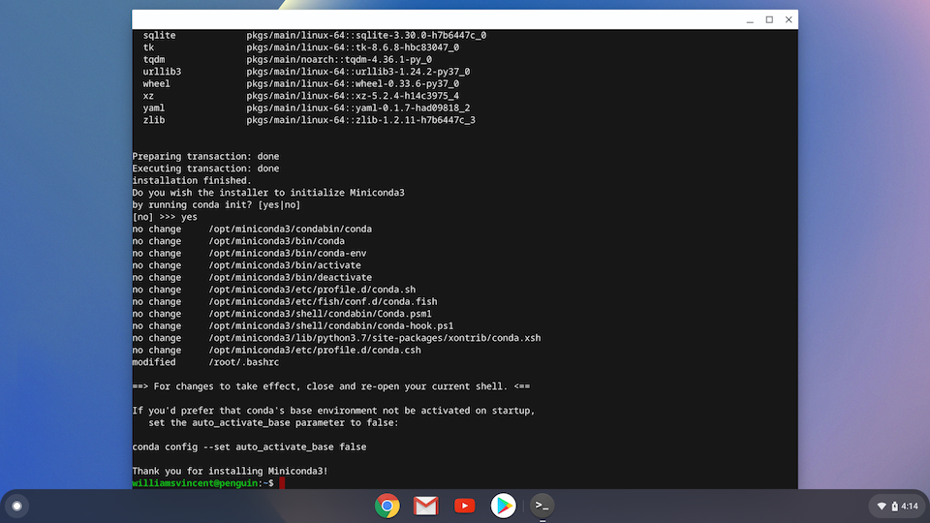Click 'conda config --set auto_activate_base false' line
Image resolution: width=930 pixels, height=523 pixels.
249,446
